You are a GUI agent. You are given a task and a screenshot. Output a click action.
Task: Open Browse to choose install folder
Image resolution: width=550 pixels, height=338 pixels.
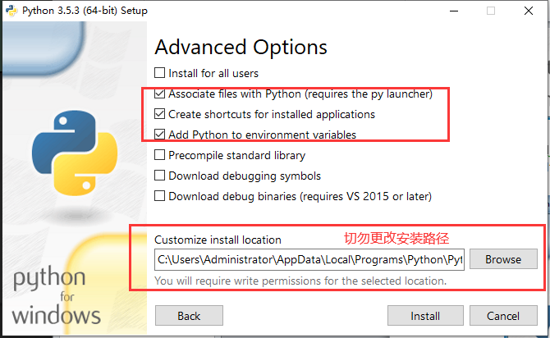click(503, 259)
